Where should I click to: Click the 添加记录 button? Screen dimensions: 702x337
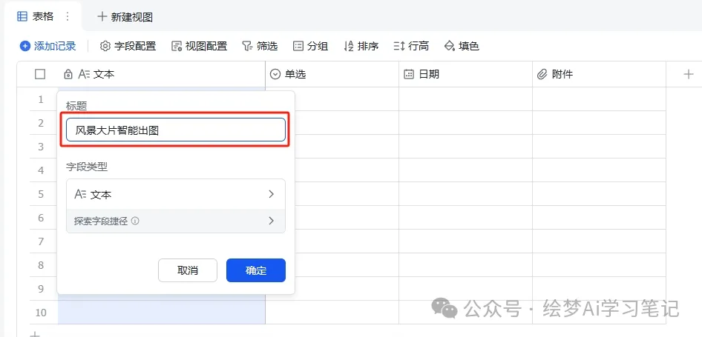(x=48, y=46)
